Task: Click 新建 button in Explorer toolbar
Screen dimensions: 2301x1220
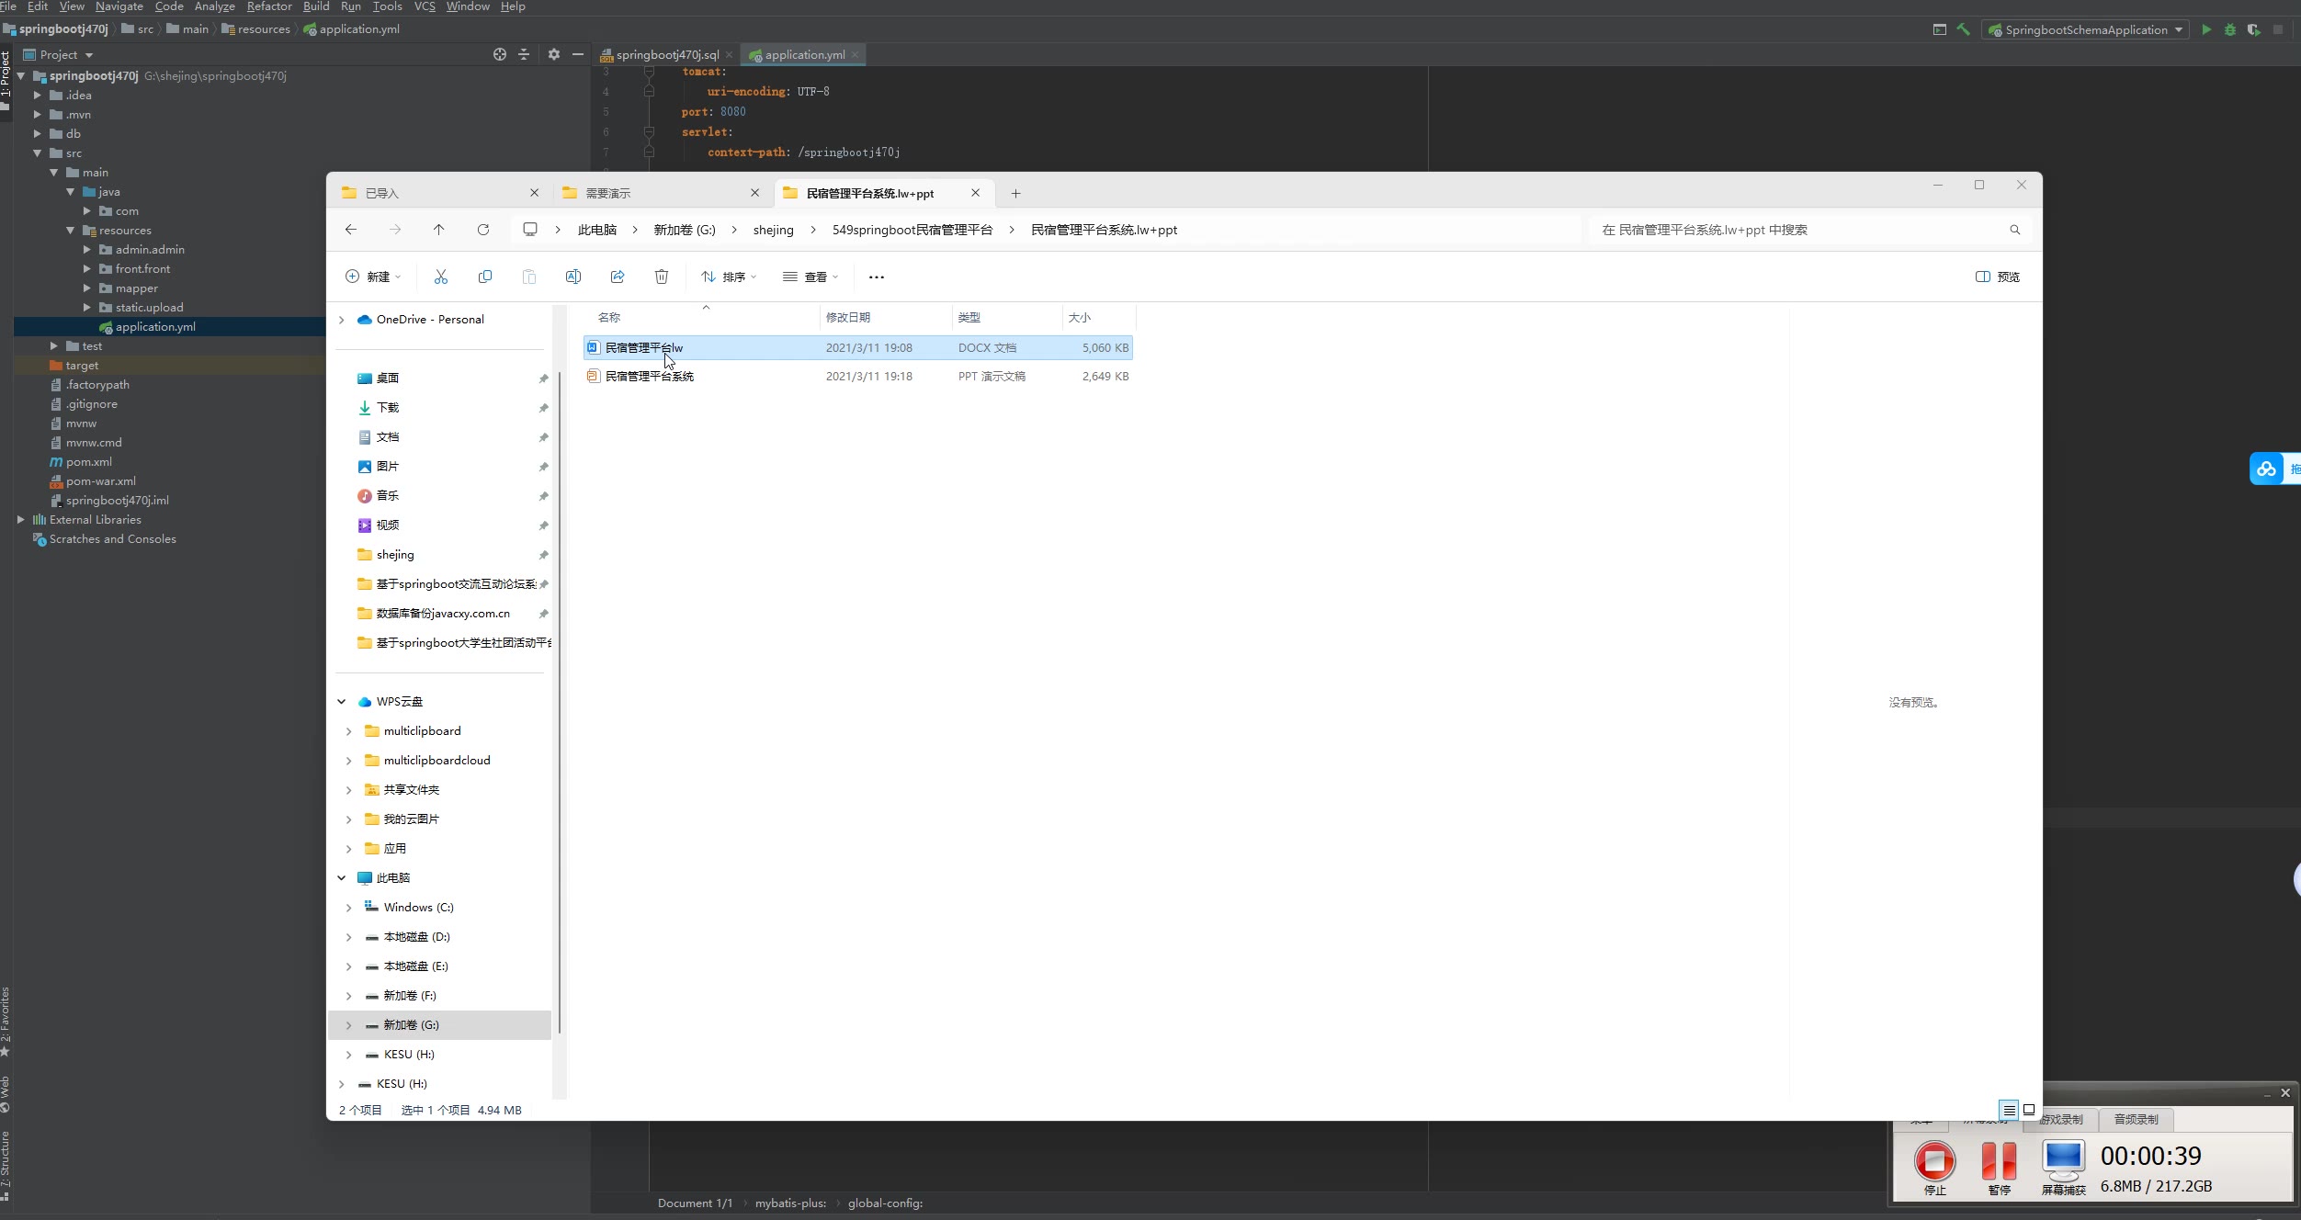Action: coord(373,277)
